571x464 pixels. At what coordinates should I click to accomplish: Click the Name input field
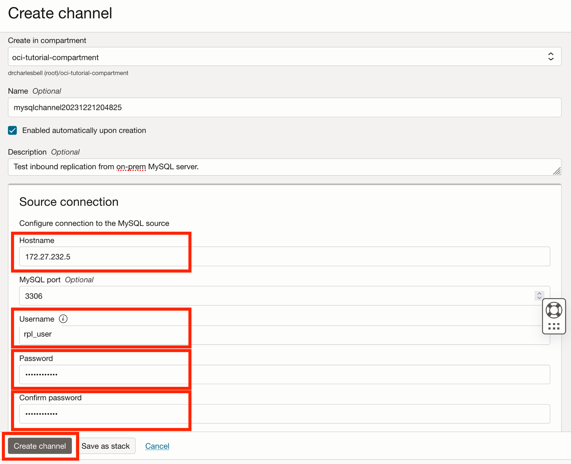284,107
